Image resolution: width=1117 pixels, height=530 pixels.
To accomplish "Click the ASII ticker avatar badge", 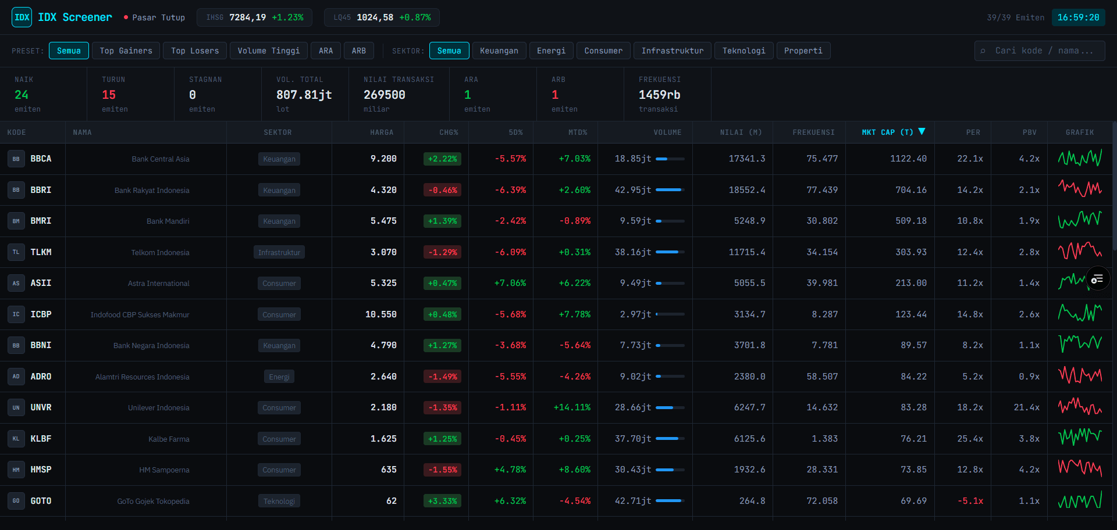I will pyautogui.click(x=16, y=283).
